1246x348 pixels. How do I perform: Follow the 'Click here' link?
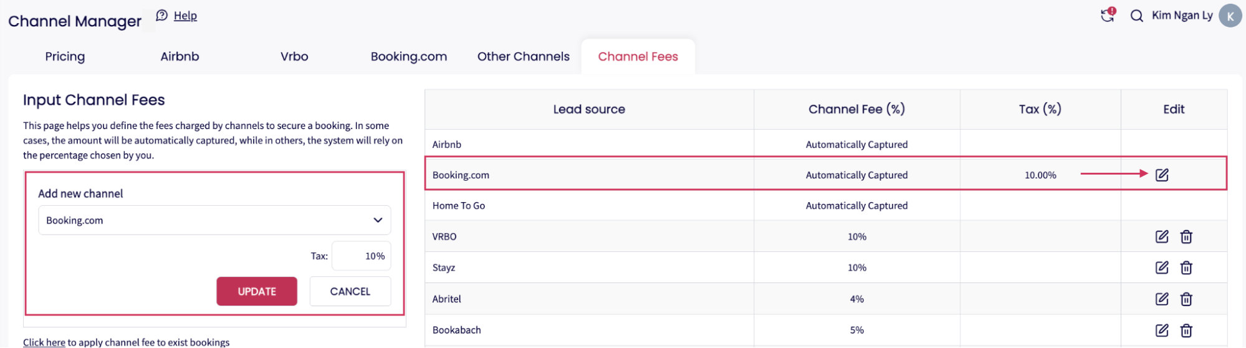click(44, 342)
